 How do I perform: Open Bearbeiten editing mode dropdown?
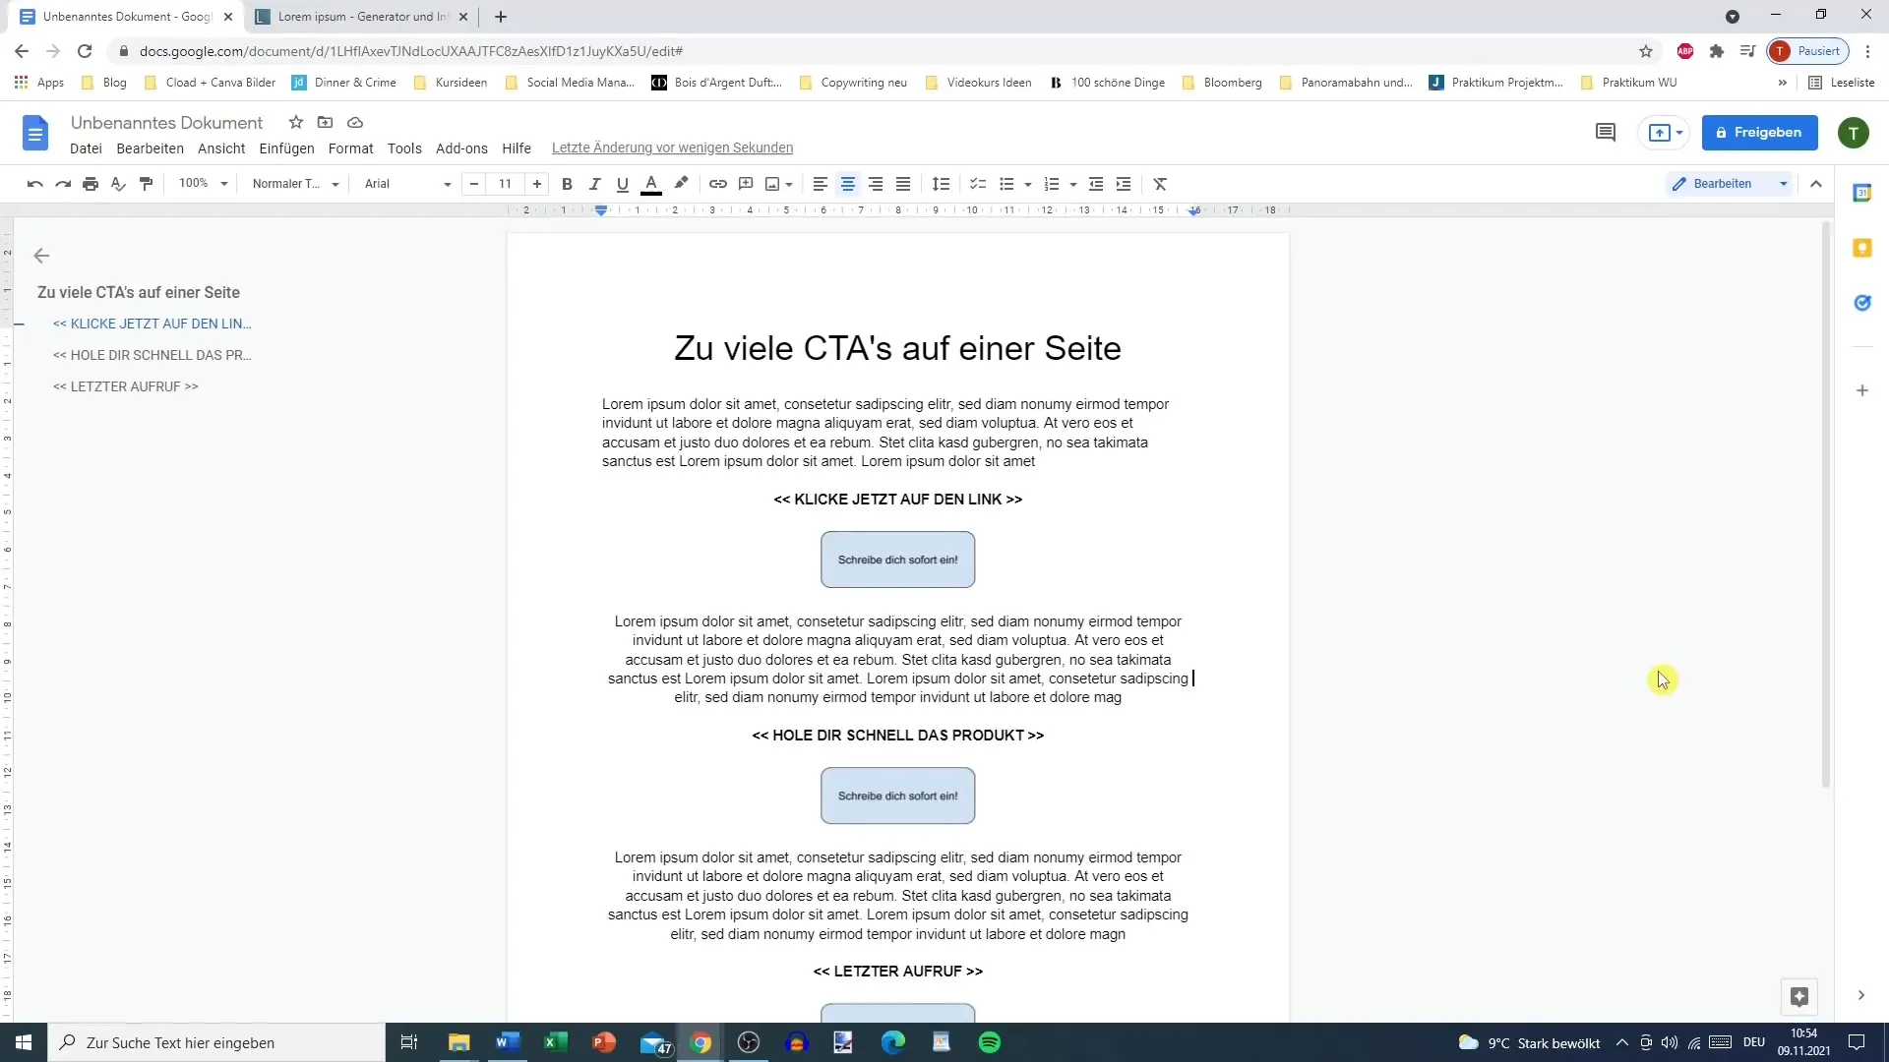(x=1730, y=184)
